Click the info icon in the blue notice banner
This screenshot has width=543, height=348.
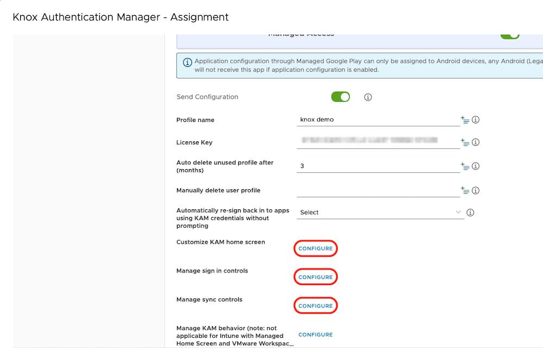tap(187, 62)
